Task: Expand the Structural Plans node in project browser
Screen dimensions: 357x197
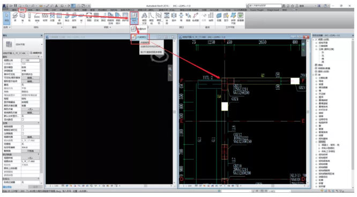Action: pos(316,43)
